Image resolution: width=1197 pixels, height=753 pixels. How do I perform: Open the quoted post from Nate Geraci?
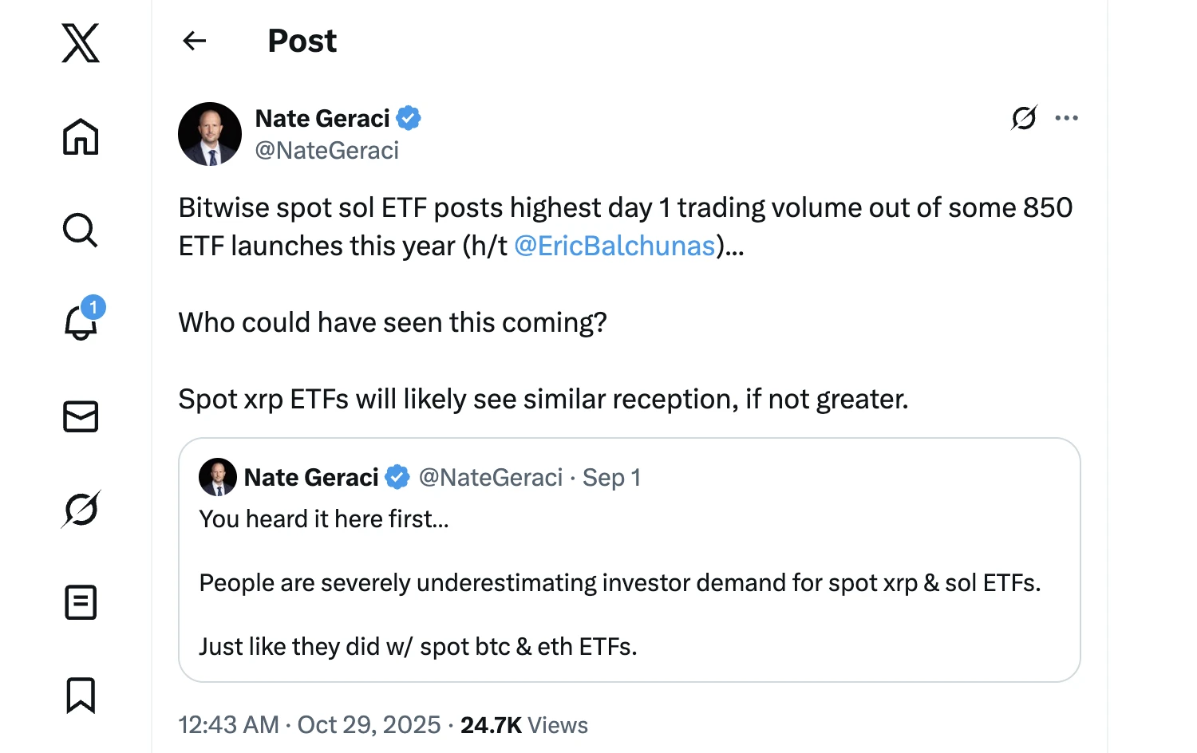click(x=630, y=558)
